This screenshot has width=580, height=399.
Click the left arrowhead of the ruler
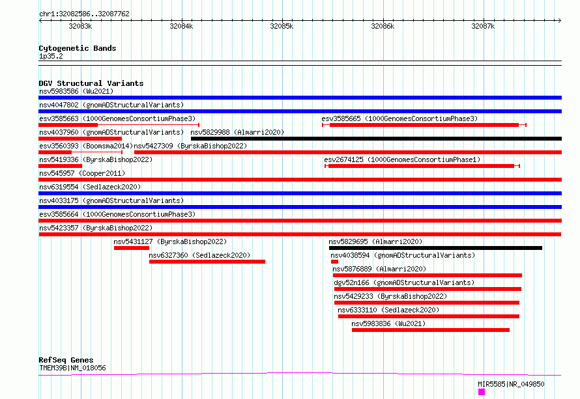coord(40,20)
